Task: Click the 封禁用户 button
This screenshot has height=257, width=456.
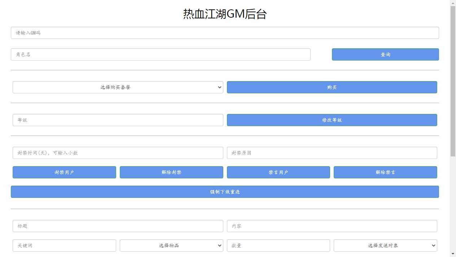Action: [64, 172]
